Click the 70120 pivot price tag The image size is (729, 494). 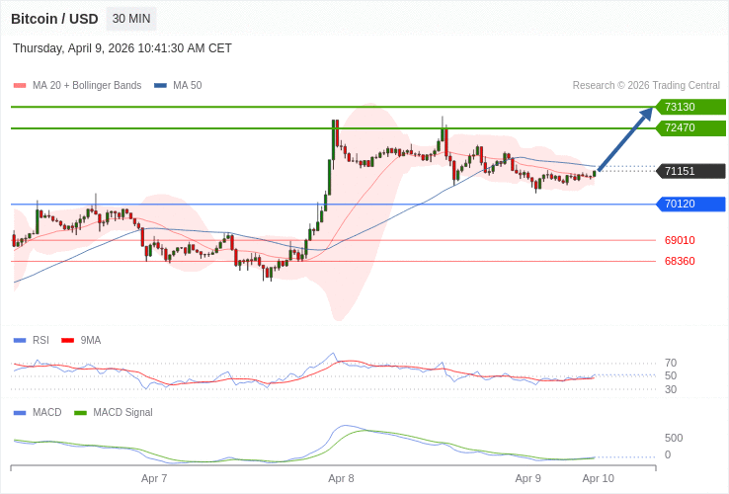pyautogui.click(x=690, y=204)
